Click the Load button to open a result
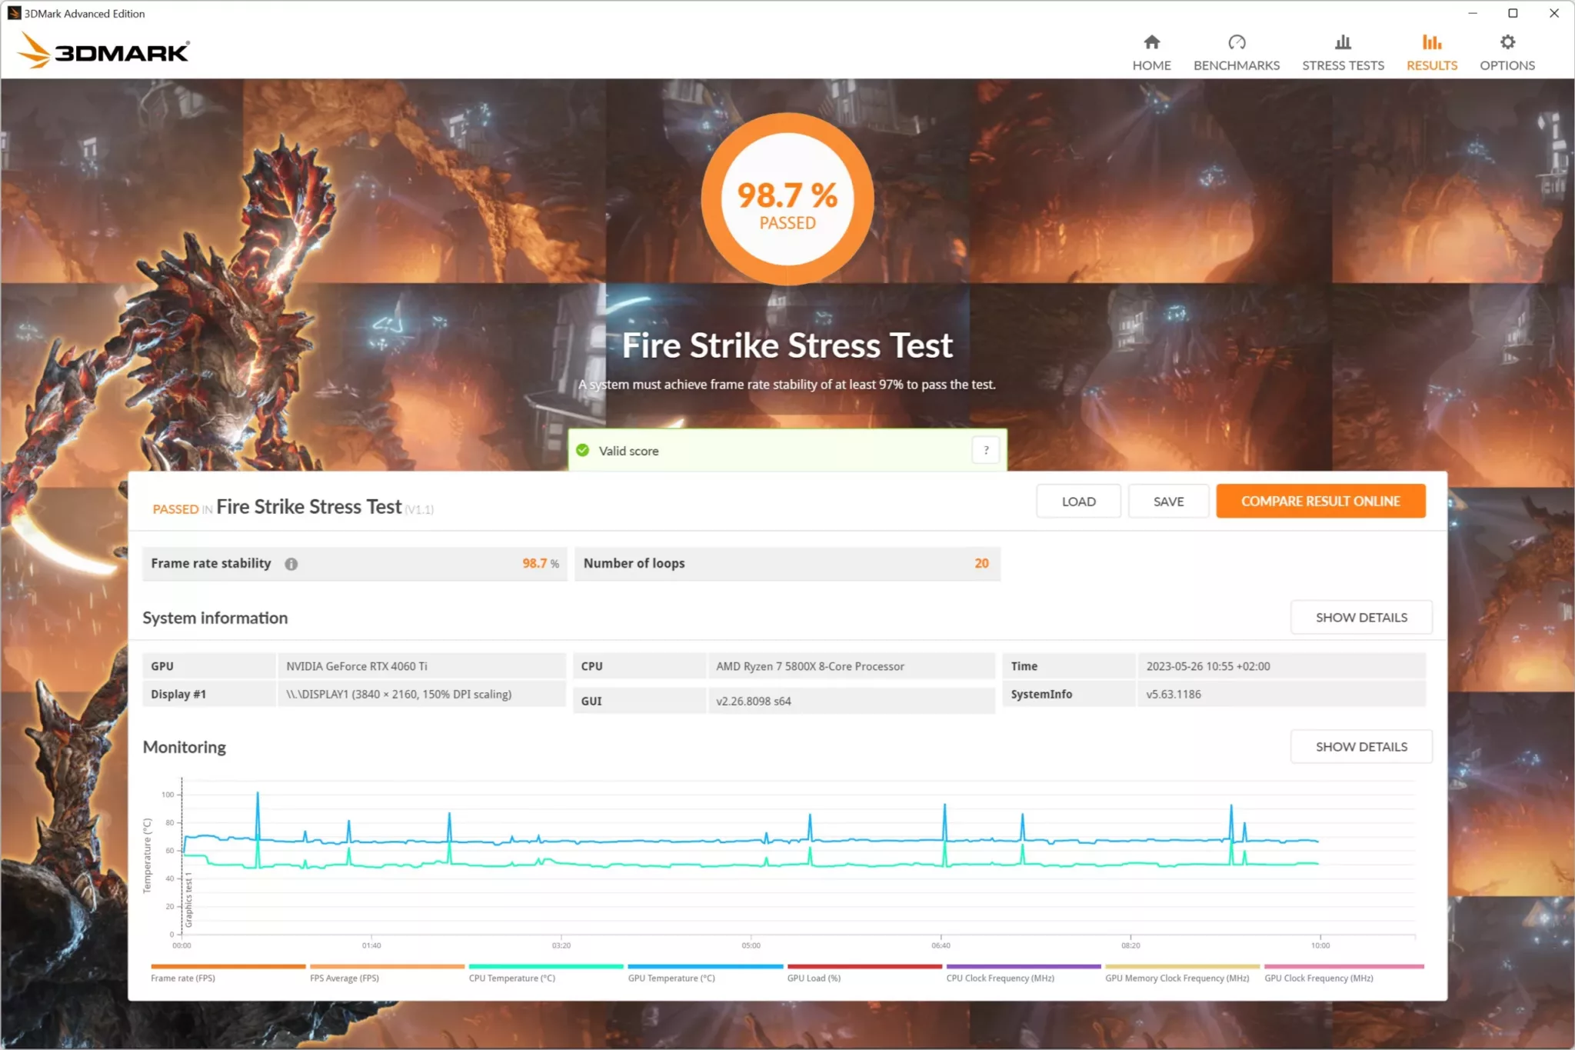This screenshot has width=1575, height=1050. click(1078, 501)
